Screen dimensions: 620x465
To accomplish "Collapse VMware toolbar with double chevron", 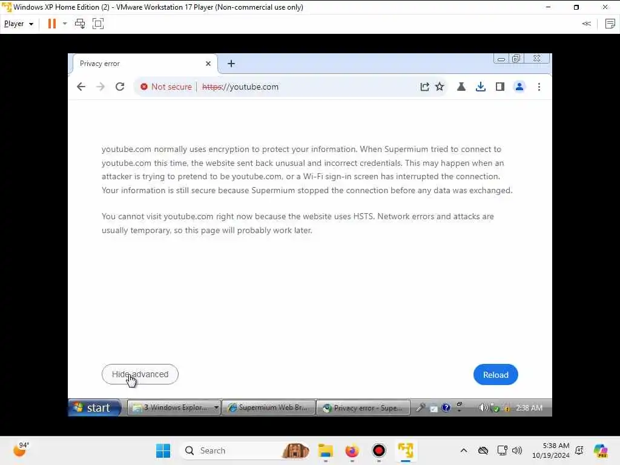I will click(x=586, y=24).
